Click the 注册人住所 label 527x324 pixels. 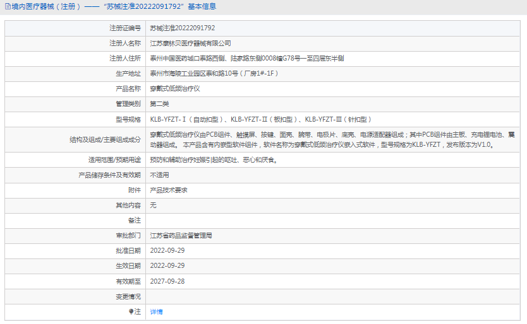(x=125, y=59)
